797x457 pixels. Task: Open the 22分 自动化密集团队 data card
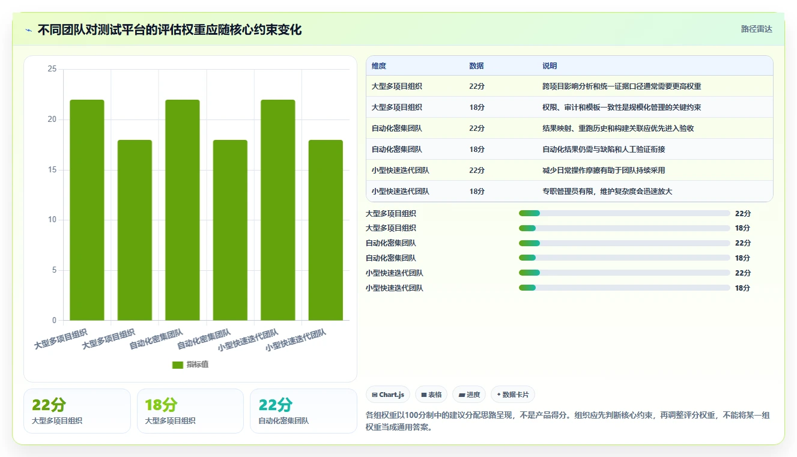coord(303,411)
